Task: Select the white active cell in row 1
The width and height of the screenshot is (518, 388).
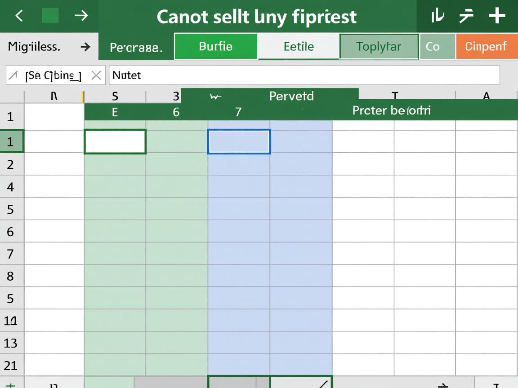Action: 115,142
